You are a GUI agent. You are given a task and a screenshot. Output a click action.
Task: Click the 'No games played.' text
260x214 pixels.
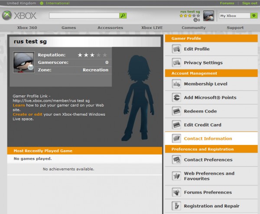[32, 159]
